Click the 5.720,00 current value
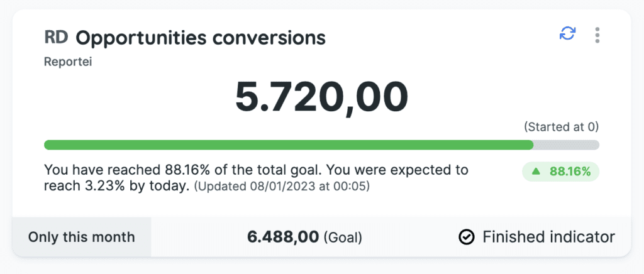 [x=321, y=97]
